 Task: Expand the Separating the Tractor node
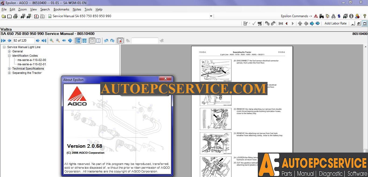(9, 73)
